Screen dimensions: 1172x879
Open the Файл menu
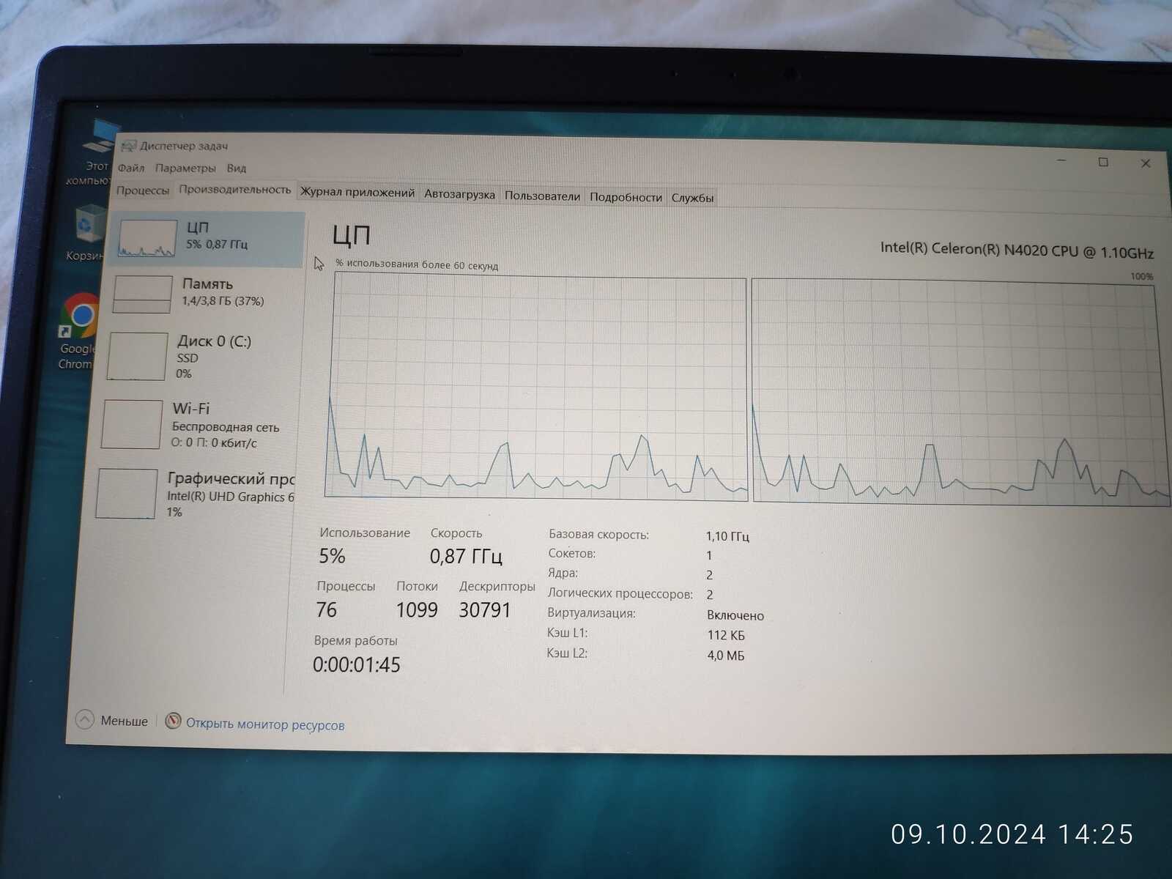click(131, 168)
